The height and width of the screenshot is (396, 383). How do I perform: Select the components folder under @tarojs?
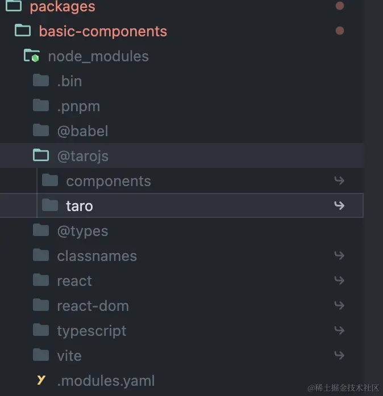(x=108, y=181)
